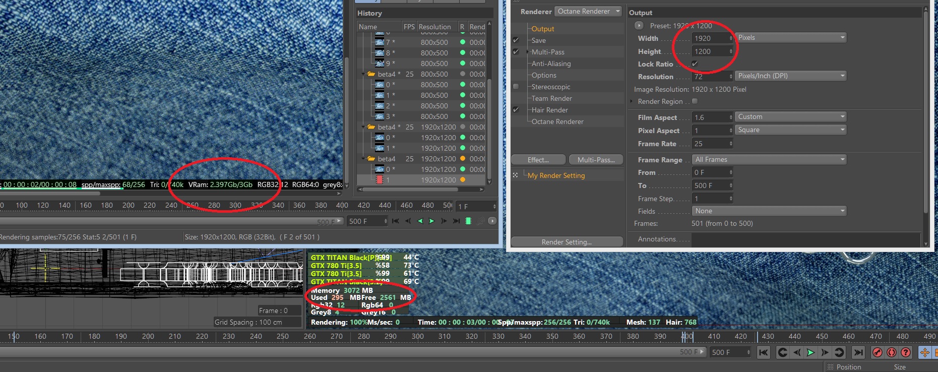Click the greyed-out sound icon in Picture Viewer

pyautogui.click(x=481, y=221)
